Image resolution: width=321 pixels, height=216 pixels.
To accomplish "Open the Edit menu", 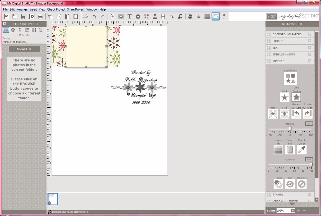I will pos(12,9).
